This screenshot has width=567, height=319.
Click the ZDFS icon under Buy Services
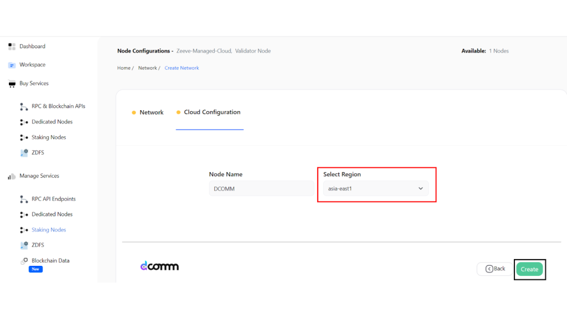[24, 153]
